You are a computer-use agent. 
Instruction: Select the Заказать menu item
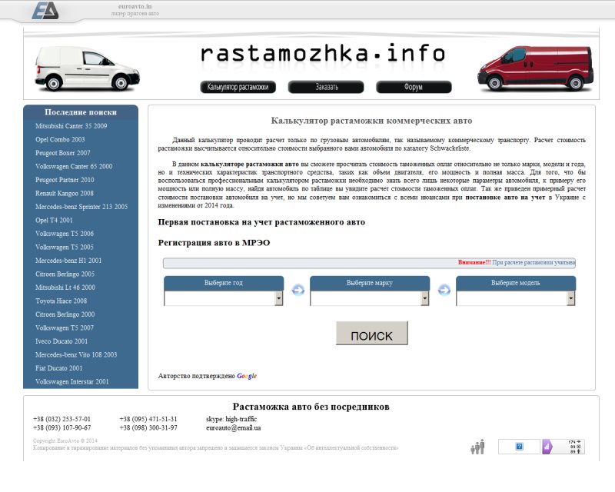tap(326, 87)
